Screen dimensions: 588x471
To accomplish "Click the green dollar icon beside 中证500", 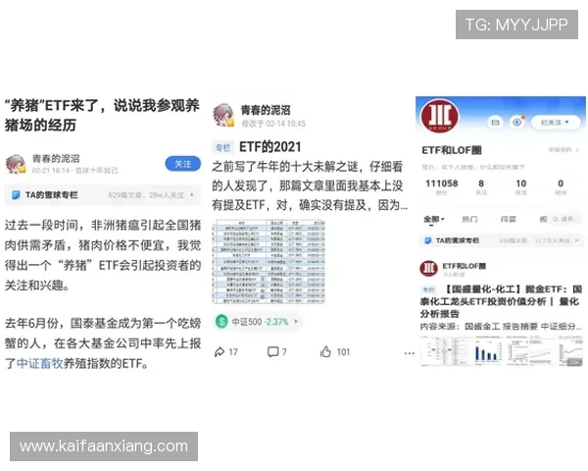I will 221,321.
